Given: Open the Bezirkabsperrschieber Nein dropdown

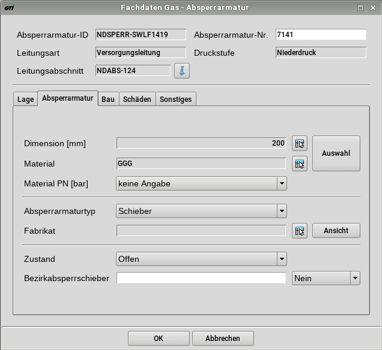Looking at the screenshot, I should pos(354,278).
